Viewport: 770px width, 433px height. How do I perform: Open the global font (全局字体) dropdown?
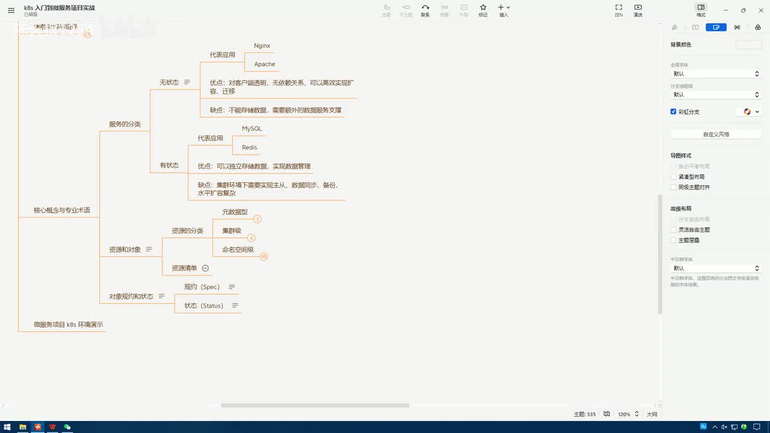coord(716,74)
